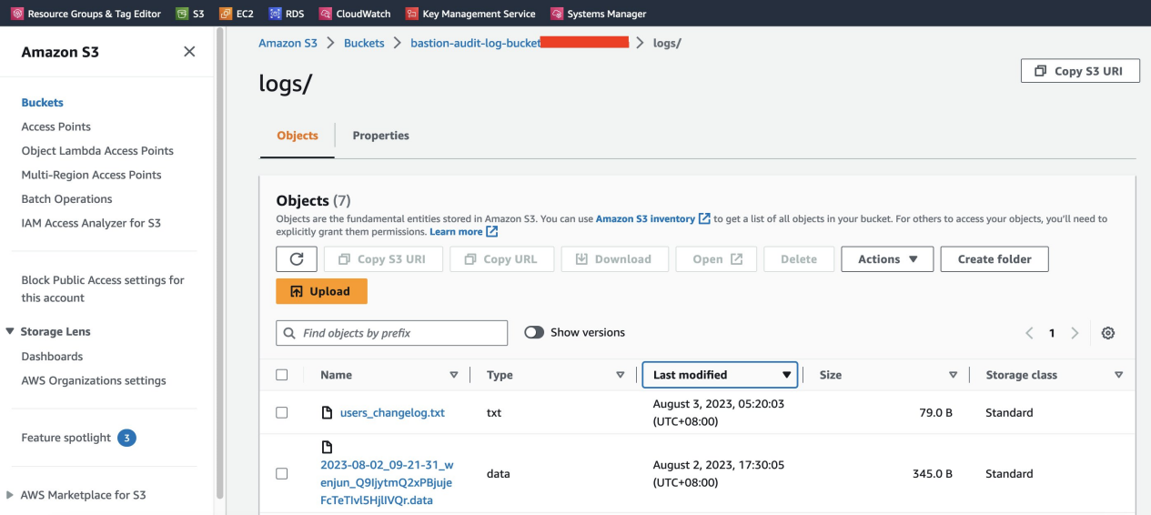
Task: Open Storage Lens Dashboards
Action: pyautogui.click(x=52, y=357)
